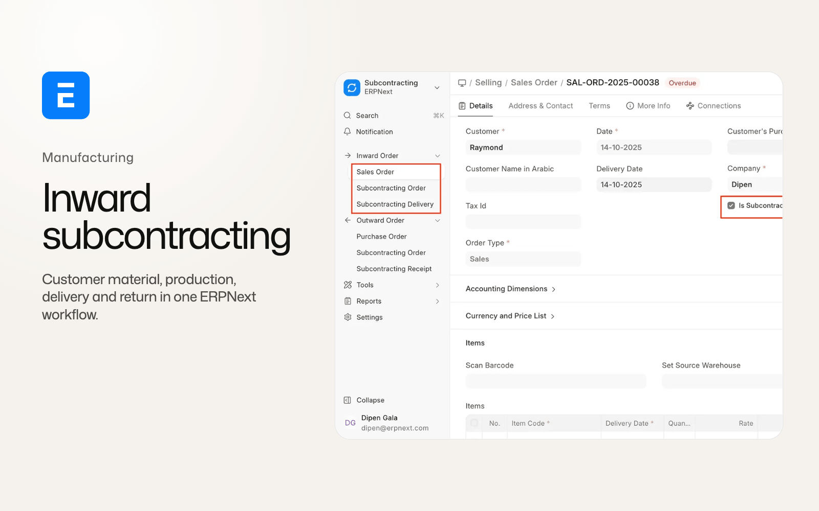This screenshot has width=819, height=511.
Task: Tick the select-all checkbox in Items table header
Action: [475, 423]
